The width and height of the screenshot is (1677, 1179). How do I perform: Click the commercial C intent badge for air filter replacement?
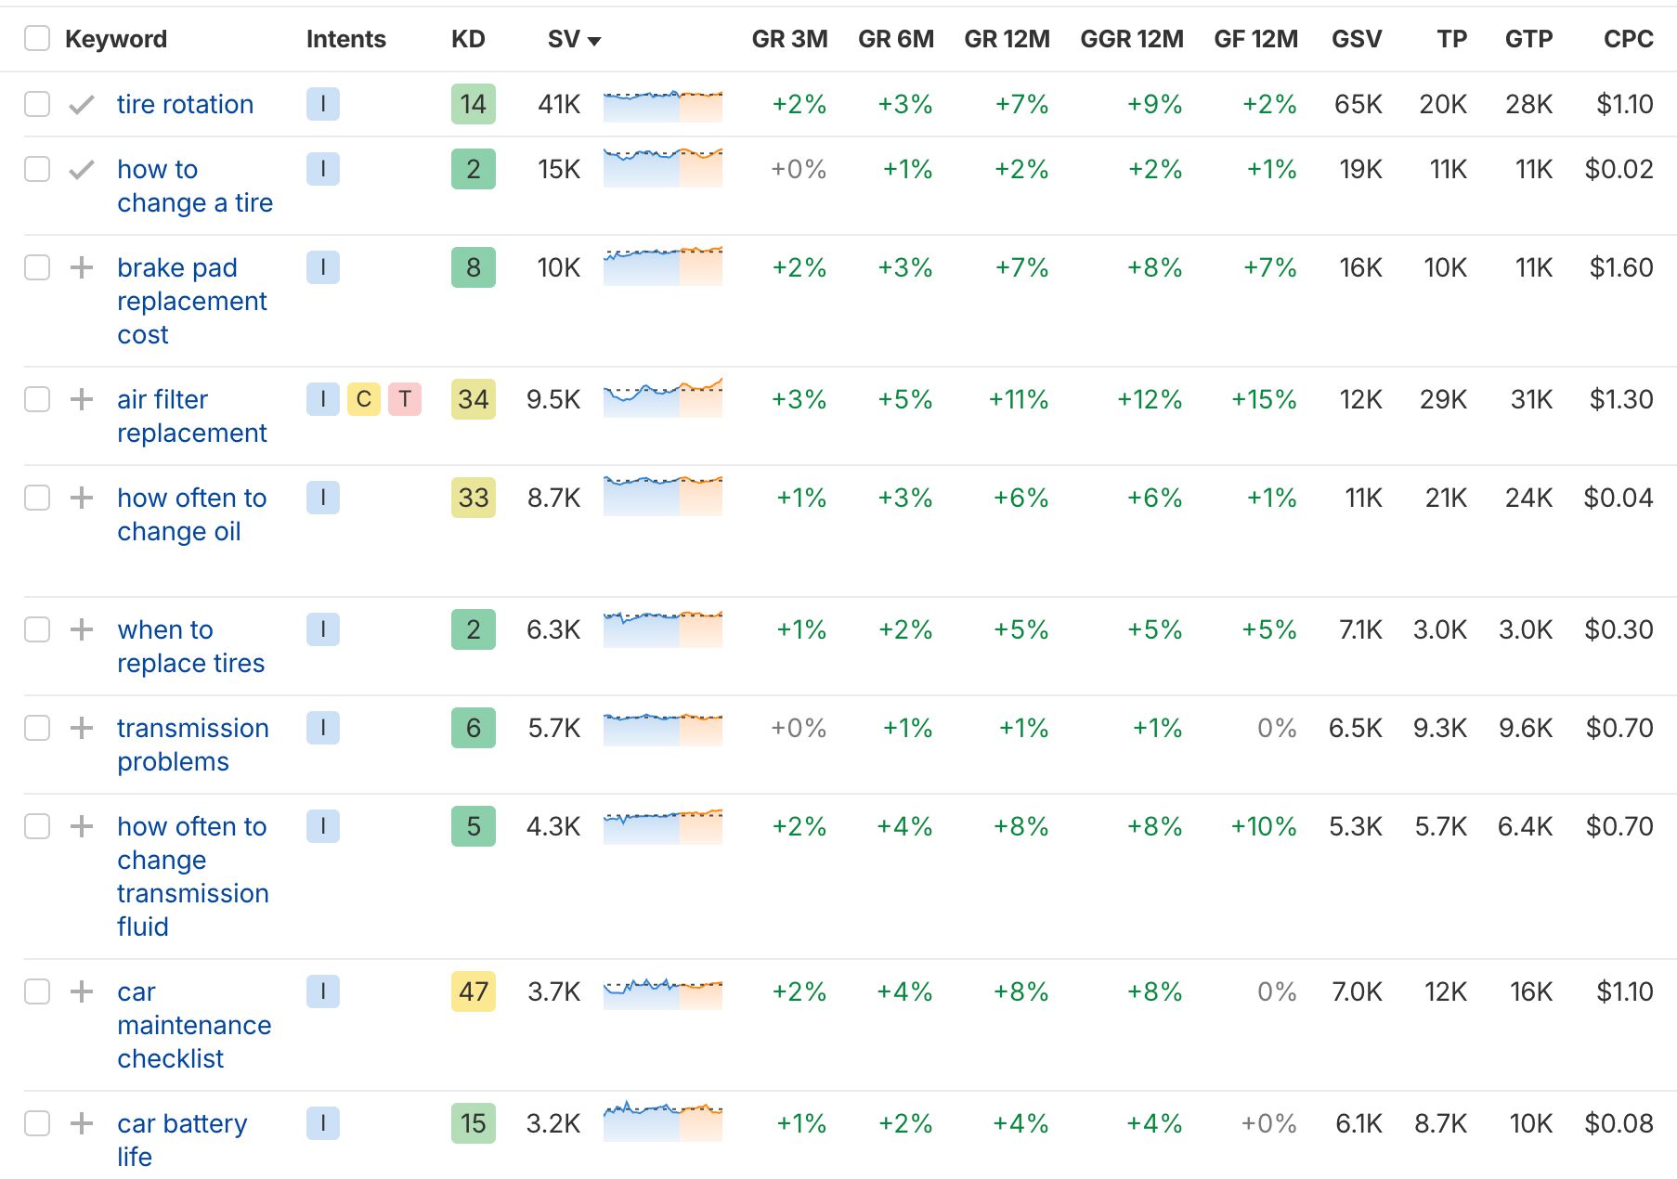[364, 399]
